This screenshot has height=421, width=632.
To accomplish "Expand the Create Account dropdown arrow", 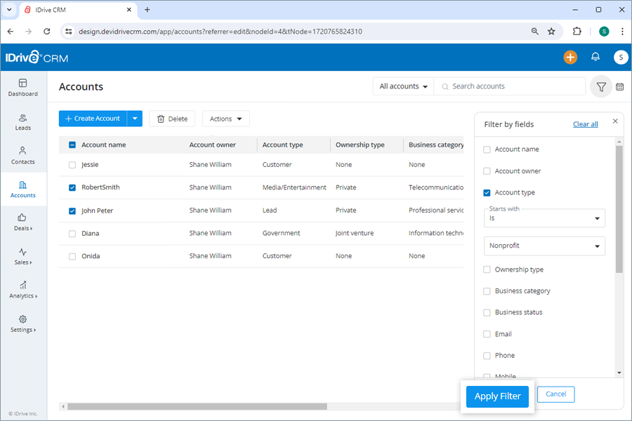I will (x=134, y=119).
